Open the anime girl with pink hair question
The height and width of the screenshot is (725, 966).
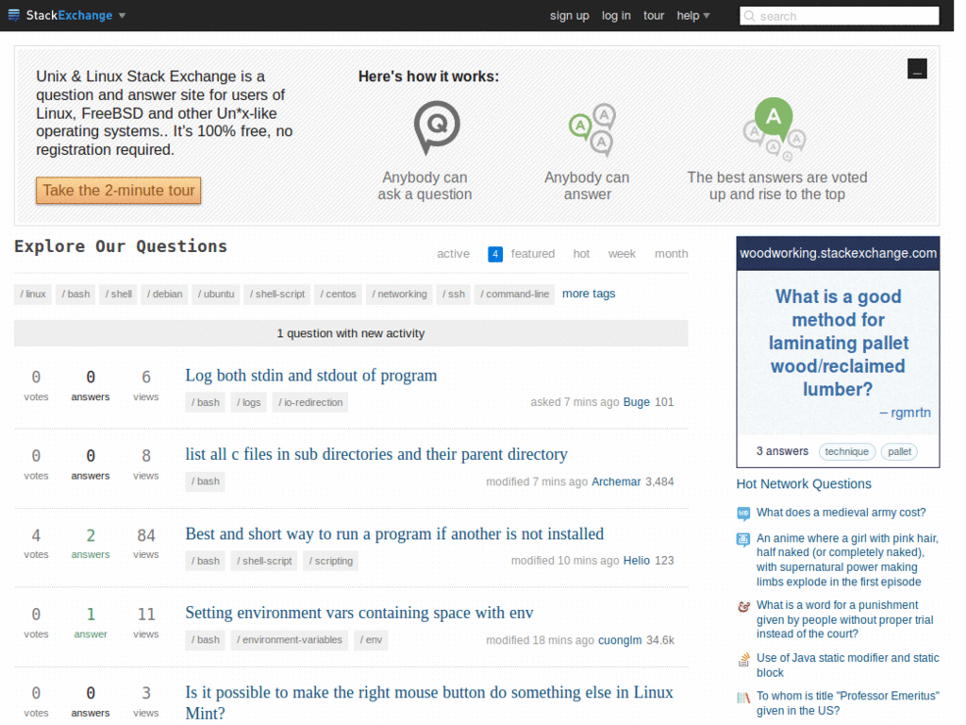[x=847, y=560]
